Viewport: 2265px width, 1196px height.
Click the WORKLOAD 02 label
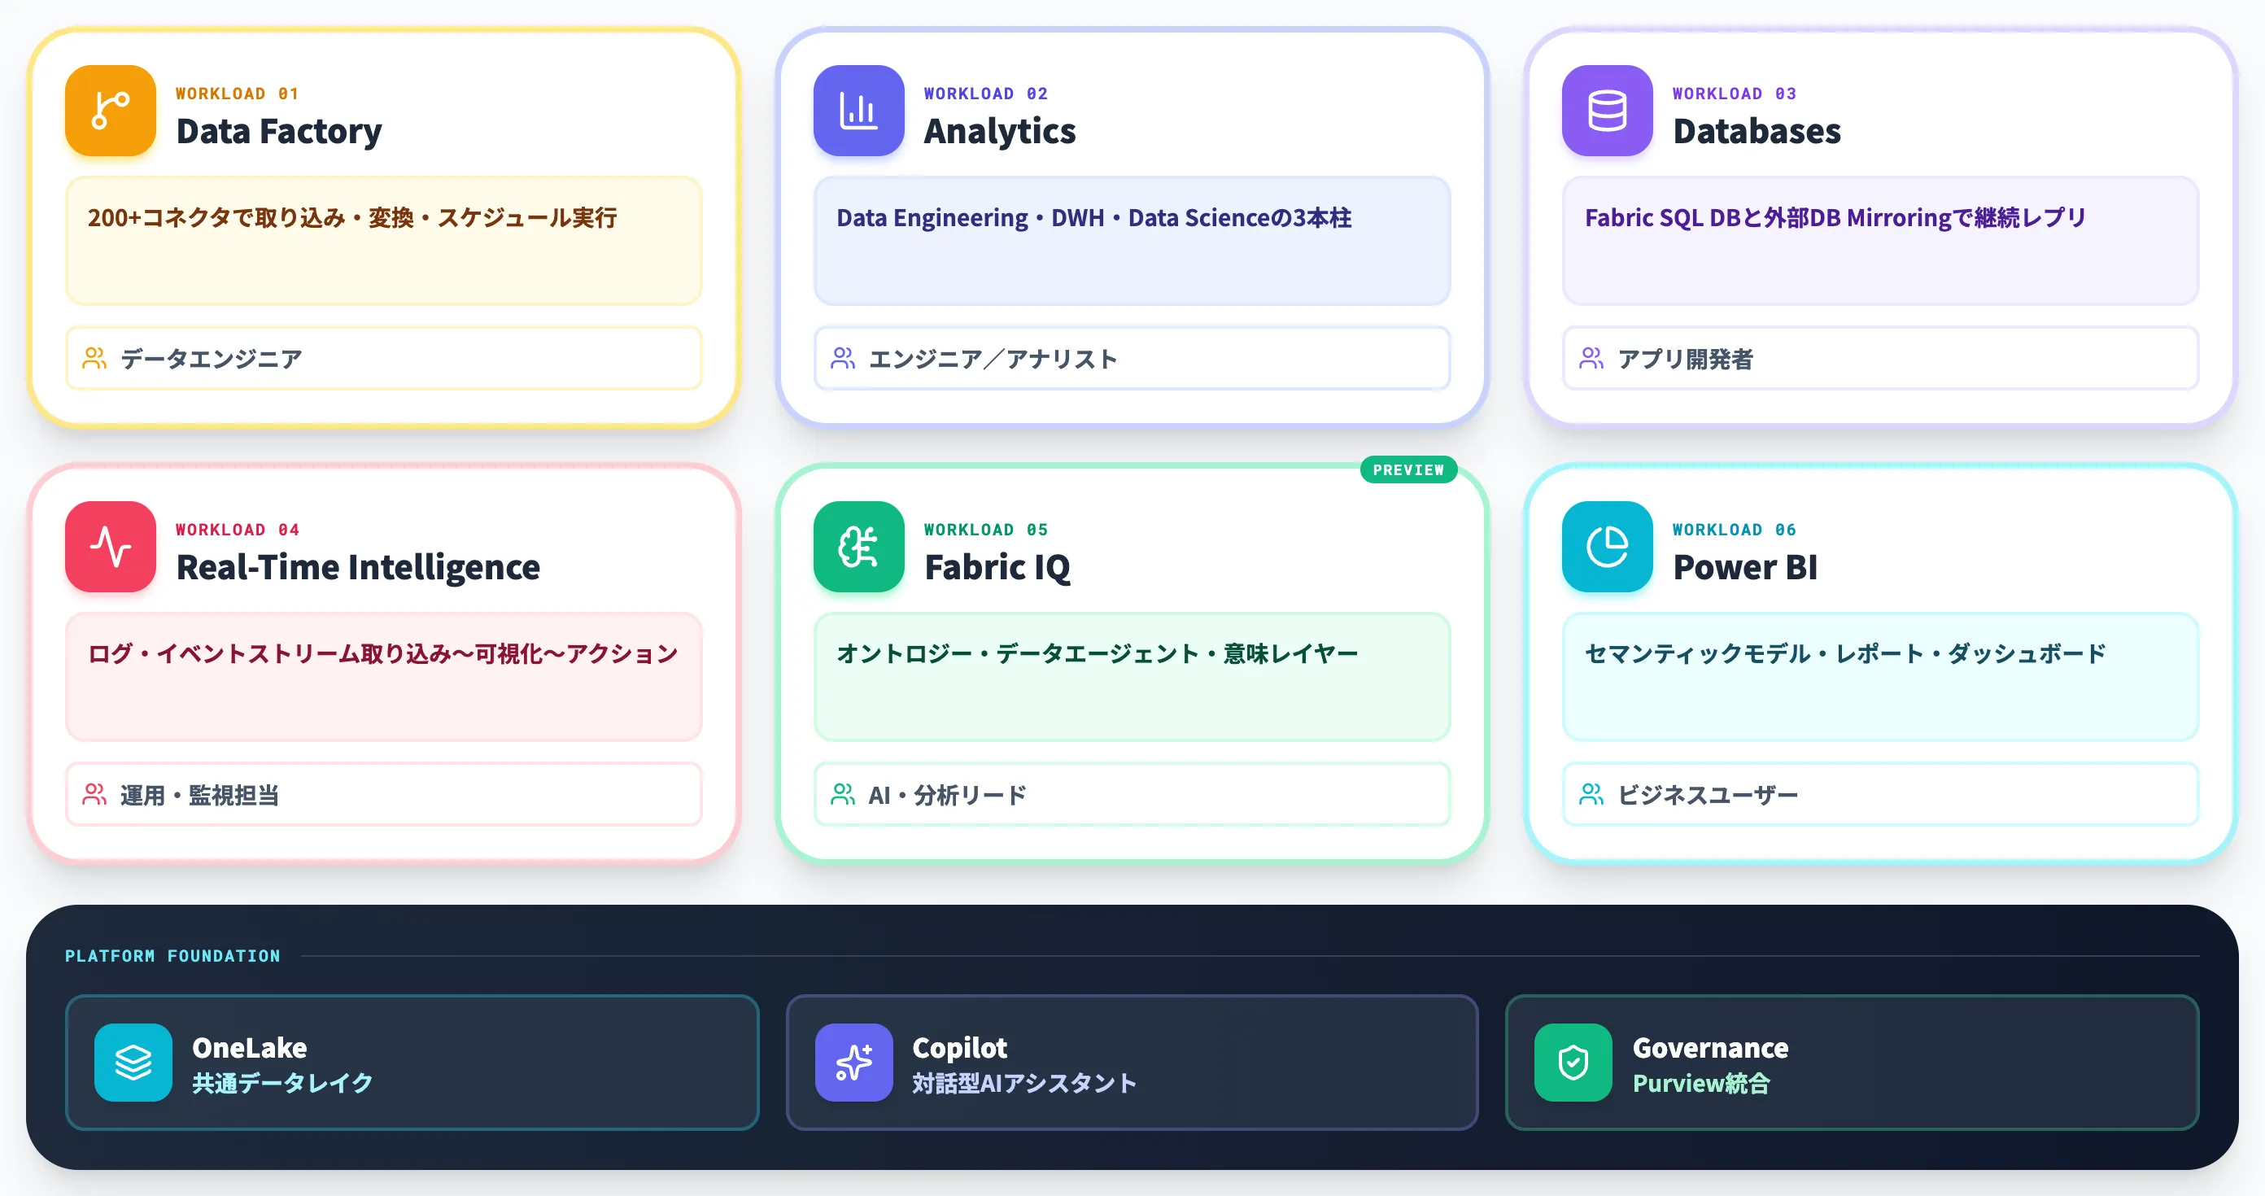click(986, 94)
